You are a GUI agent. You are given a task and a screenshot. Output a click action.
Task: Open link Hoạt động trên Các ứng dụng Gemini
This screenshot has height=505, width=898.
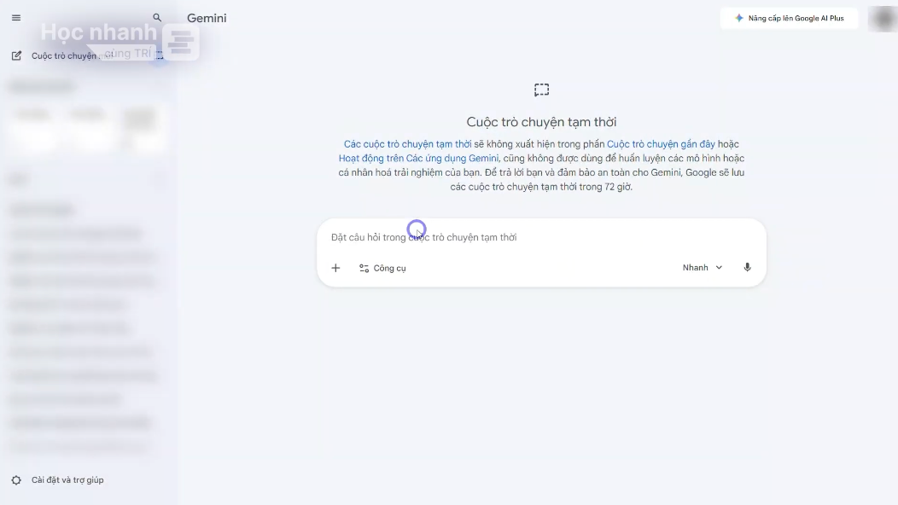pyautogui.click(x=418, y=159)
